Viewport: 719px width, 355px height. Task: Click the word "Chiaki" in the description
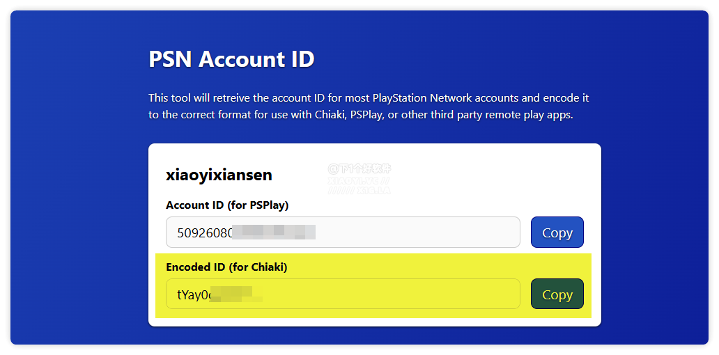pyautogui.click(x=330, y=115)
